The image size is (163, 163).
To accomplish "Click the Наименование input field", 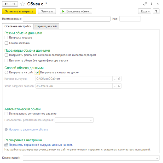I will click(67, 19).
